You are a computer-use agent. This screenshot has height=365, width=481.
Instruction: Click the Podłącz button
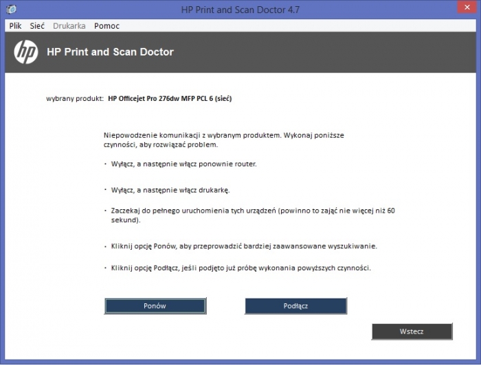point(295,306)
